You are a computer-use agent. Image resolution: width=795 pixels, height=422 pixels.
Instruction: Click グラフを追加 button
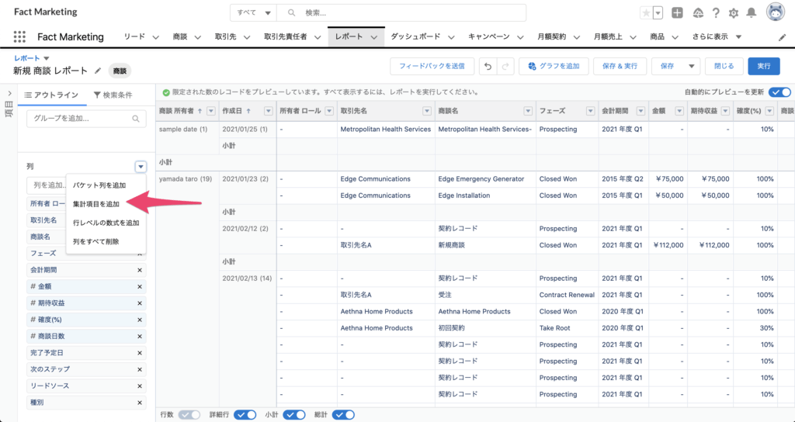click(x=554, y=67)
